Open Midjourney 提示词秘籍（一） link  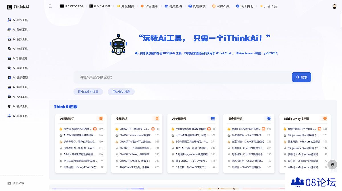(x=304, y=135)
